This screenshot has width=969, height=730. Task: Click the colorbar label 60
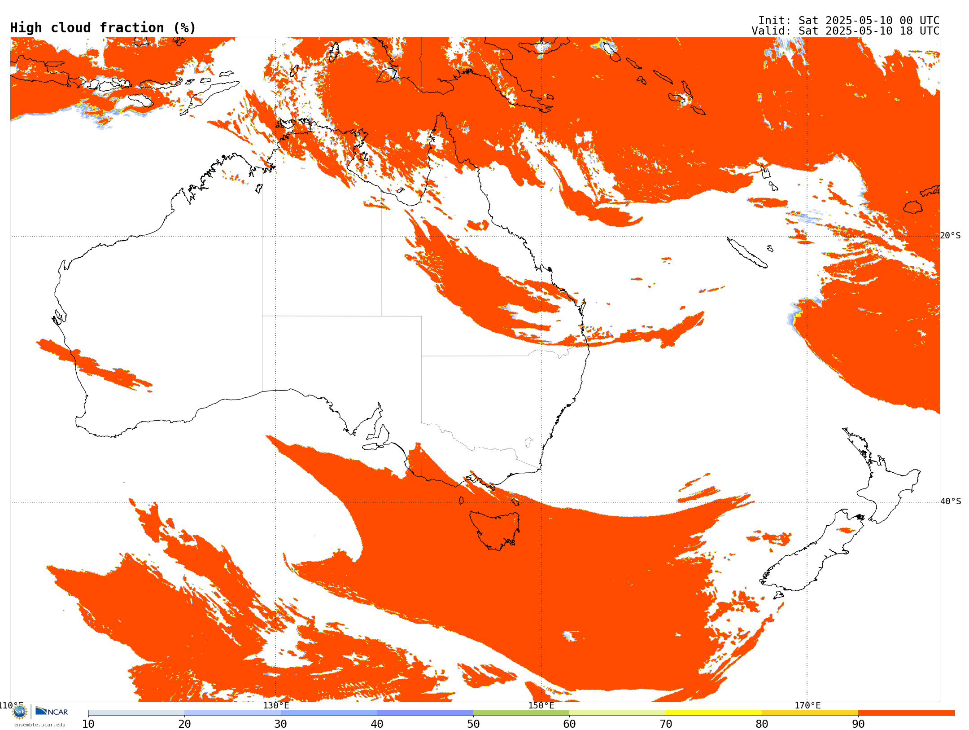pyautogui.click(x=569, y=724)
